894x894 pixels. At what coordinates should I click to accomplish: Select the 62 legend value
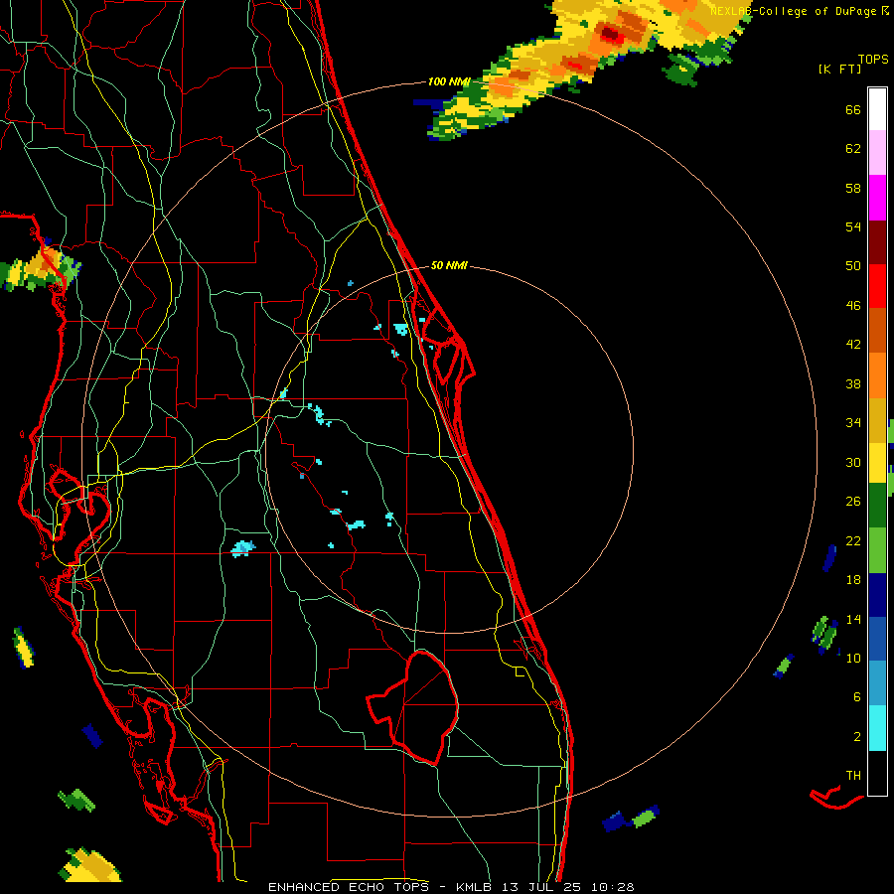click(853, 149)
